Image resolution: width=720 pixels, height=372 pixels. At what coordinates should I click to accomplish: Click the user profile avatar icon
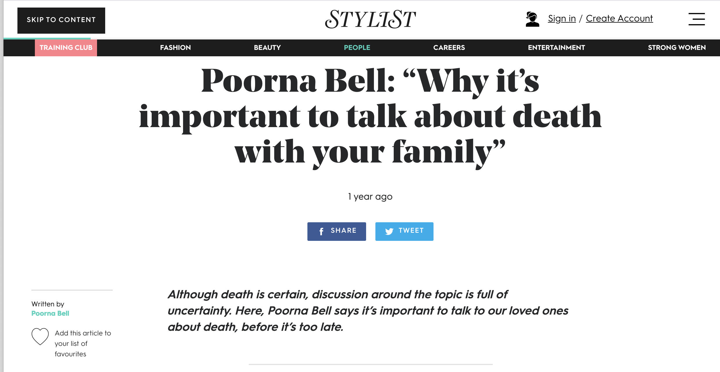[x=532, y=19]
